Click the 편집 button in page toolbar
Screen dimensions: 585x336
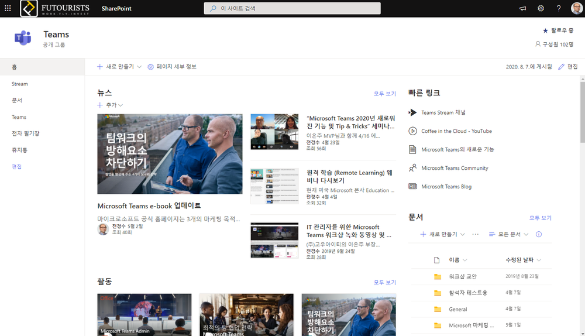pyautogui.click(x=568, y=67)
